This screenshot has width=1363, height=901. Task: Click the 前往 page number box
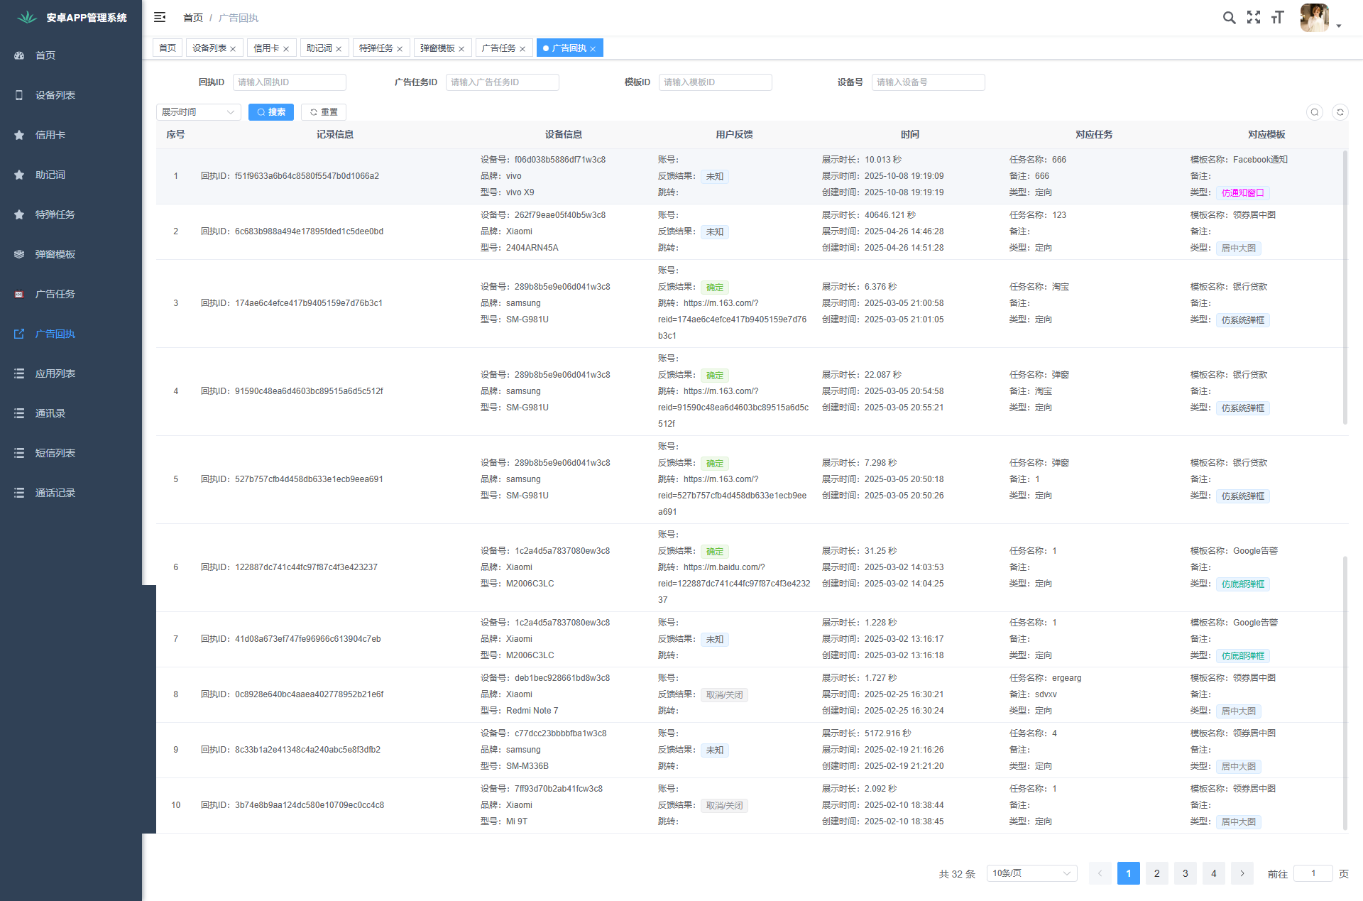coord(1313,873)
